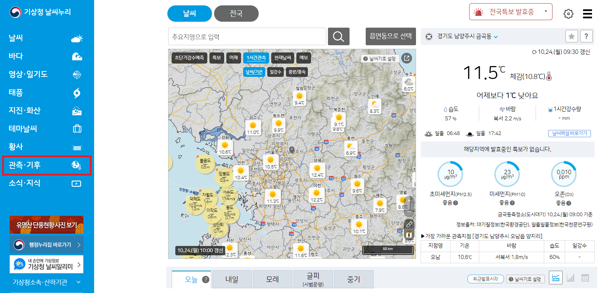This screenshot has height=293, width=601.
Task: Click the magnifier search button
Action: (x=338, y=36)
